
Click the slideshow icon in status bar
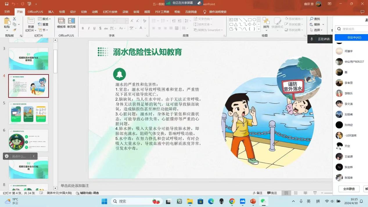315,193
